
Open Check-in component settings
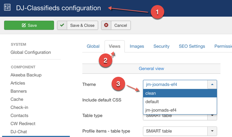click(x=19, y=107)
